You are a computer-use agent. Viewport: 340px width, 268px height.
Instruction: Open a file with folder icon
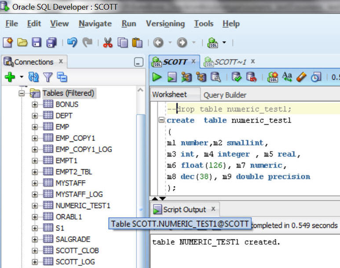point(22,42)
